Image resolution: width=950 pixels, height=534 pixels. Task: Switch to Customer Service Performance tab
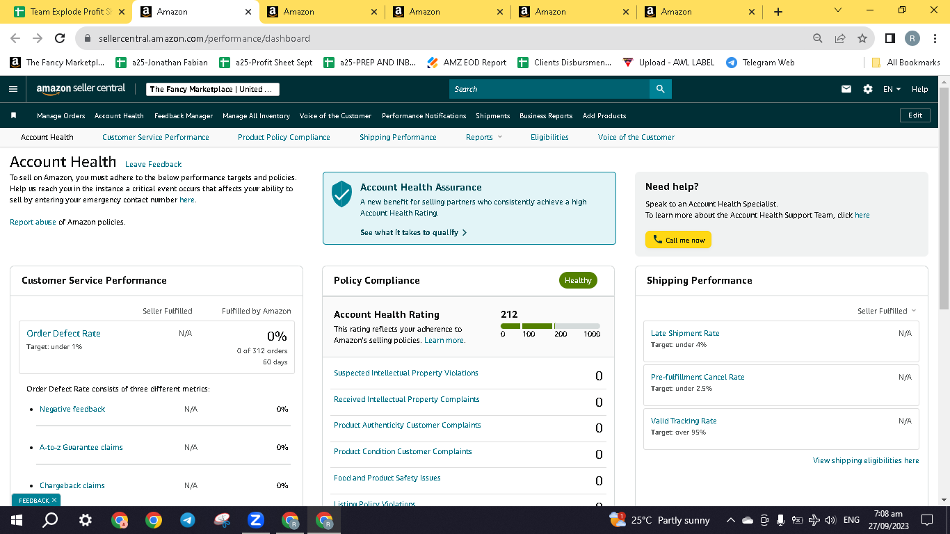point(156,137)
